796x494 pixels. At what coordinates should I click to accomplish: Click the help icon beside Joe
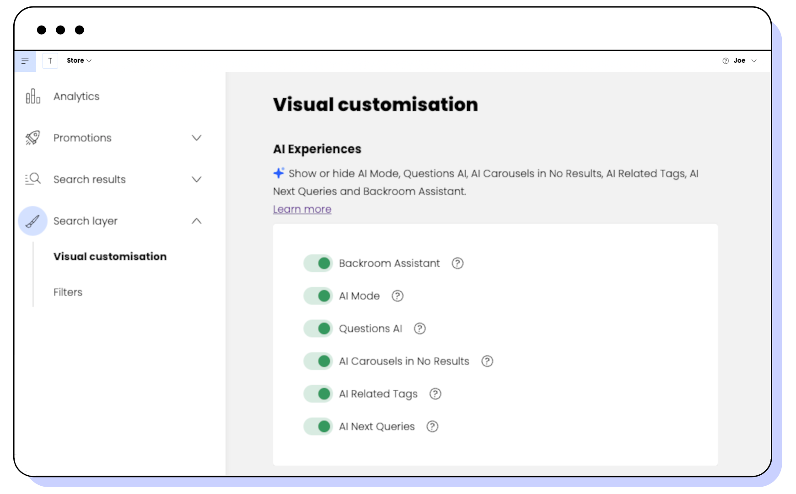(x=726, y=61)
